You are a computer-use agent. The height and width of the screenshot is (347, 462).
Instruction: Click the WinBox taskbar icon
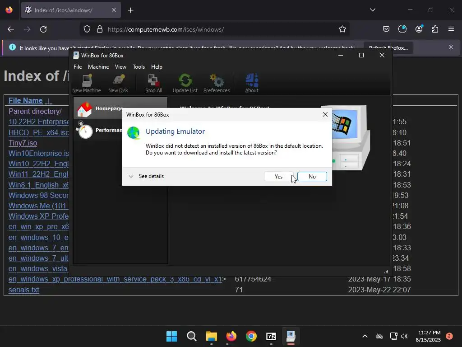[291, 336]
